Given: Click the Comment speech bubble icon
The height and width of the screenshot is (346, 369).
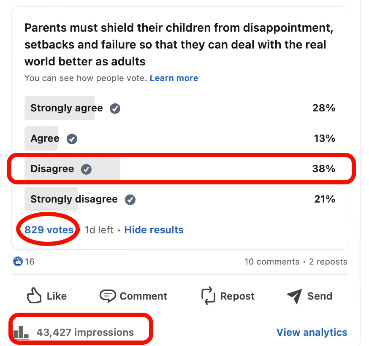Looking at the screenshot, I should tap(107, 296).
